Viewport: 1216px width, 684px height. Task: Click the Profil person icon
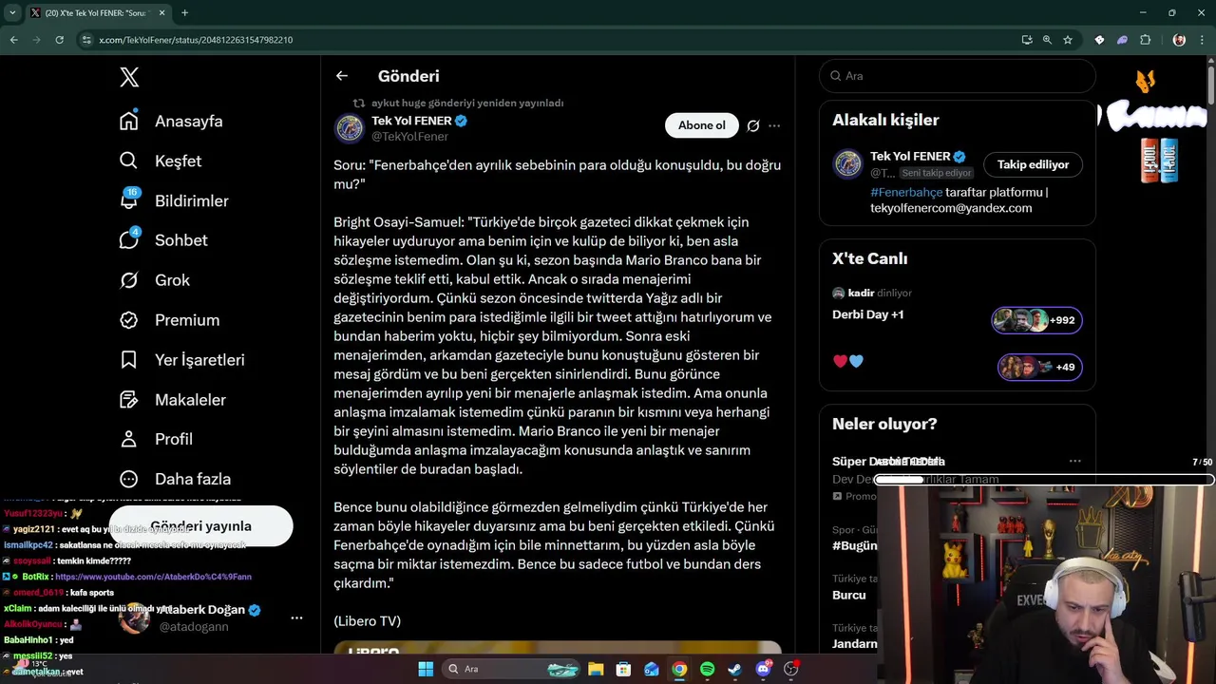point(129,439)
